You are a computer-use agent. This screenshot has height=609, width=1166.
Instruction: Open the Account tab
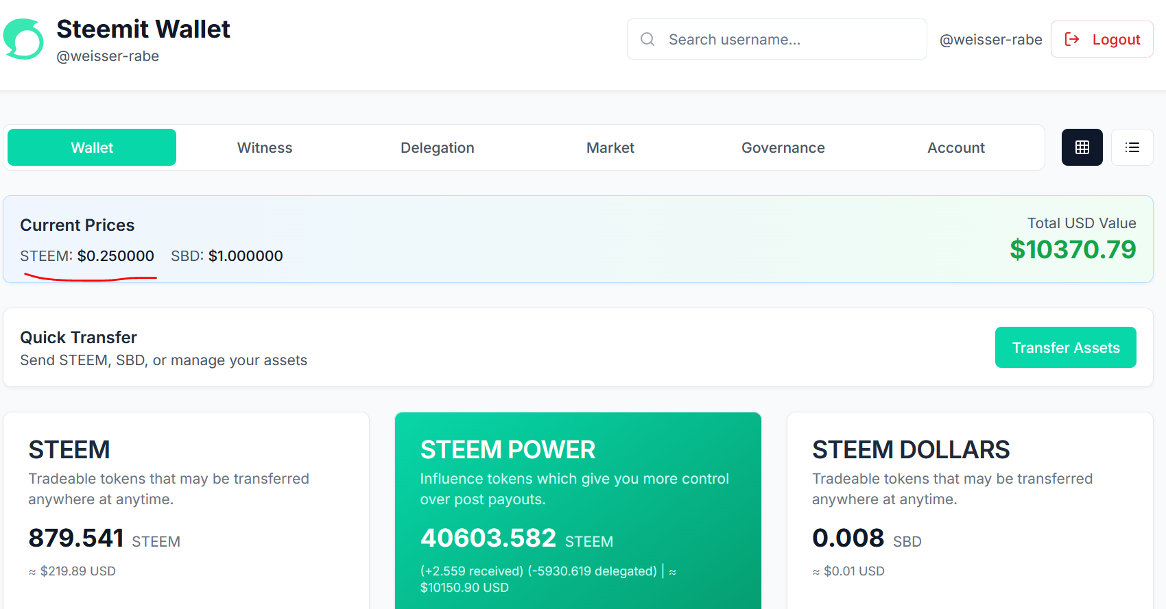pos(956,147)
